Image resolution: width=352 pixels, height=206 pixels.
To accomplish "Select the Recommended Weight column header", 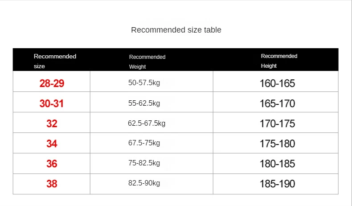I will [x=147, y=62].
